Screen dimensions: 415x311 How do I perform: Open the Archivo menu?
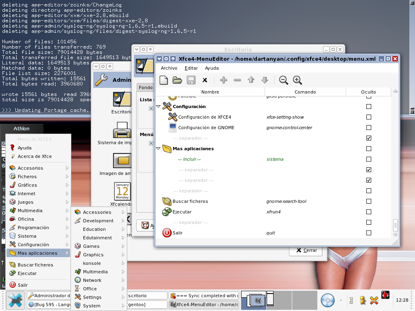169,68
